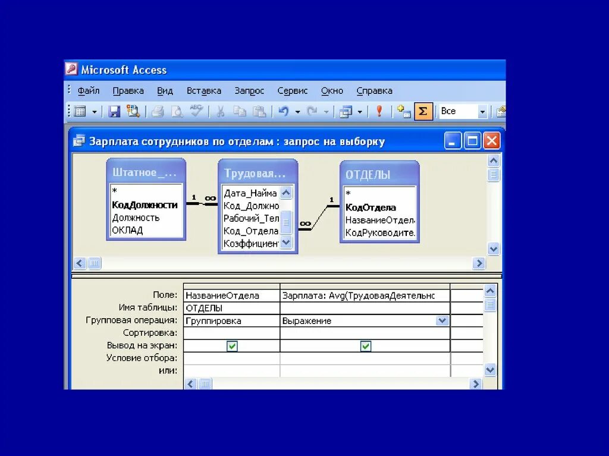Click the View (datasheet) toolbar icon
Image resolution: width=609 pixels, height=456 pixels.
(80, 112)
